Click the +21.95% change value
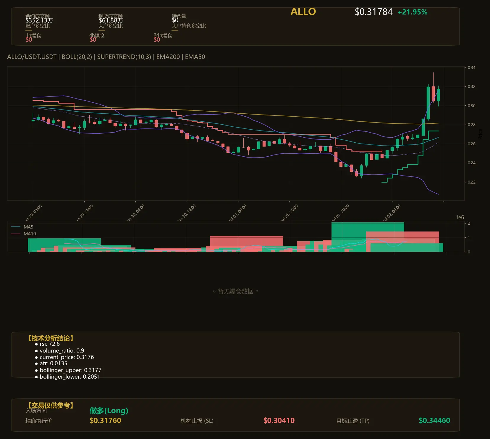This screenshot has width=490, height=439. (413, 12)
